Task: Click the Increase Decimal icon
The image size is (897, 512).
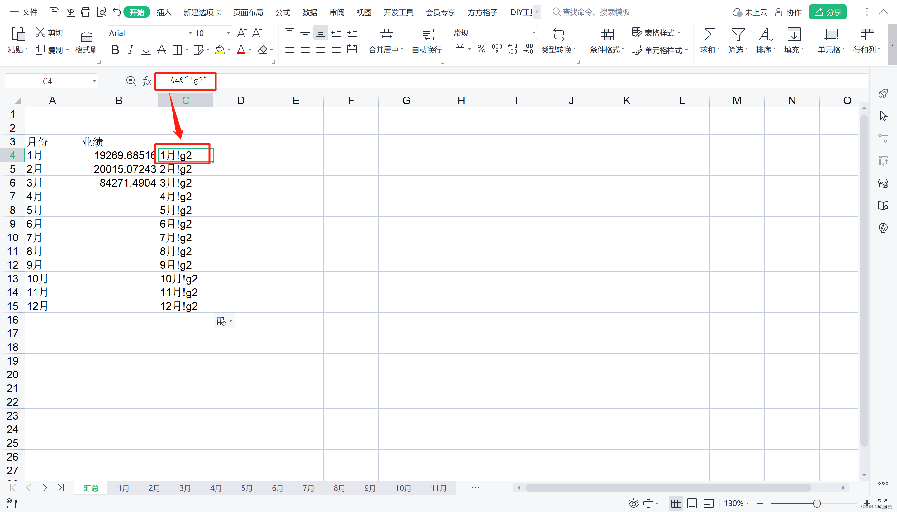Action: pos(513,49)
